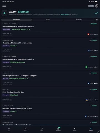Open the Desk tab in bottom navigation
Screen dimensions: 100x133
pos(9,129)
